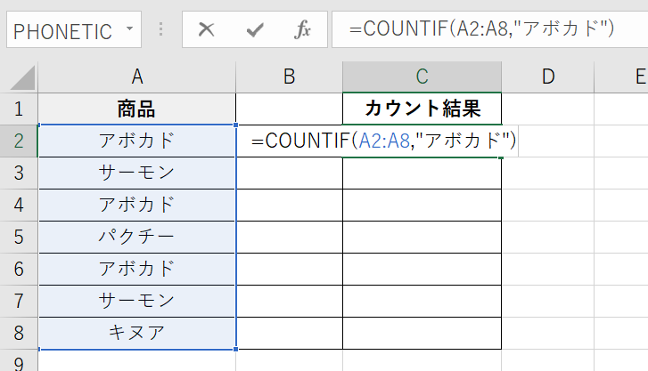Select cell A8 containing キヌア
The width and height of the screenshot is (648, 371).
point(136,333)
